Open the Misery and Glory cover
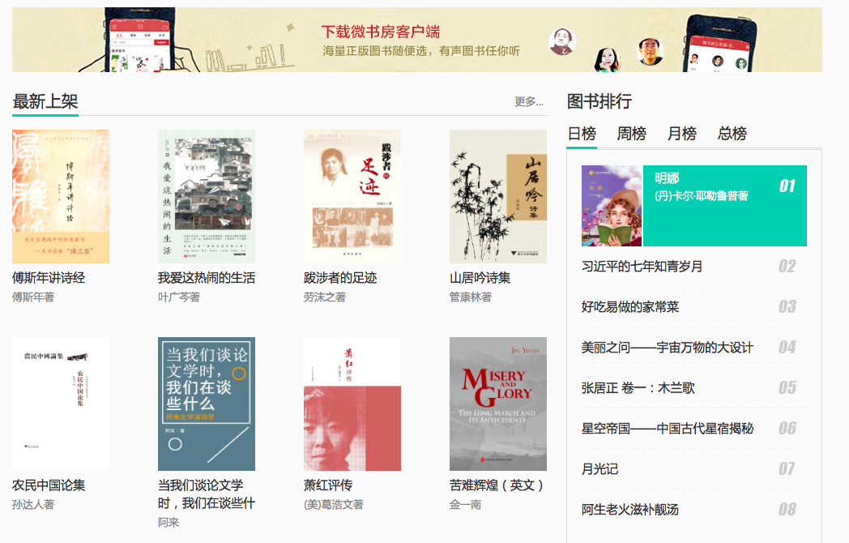The height and width of the screenshot is (543, 849). (x=498, y=404)
